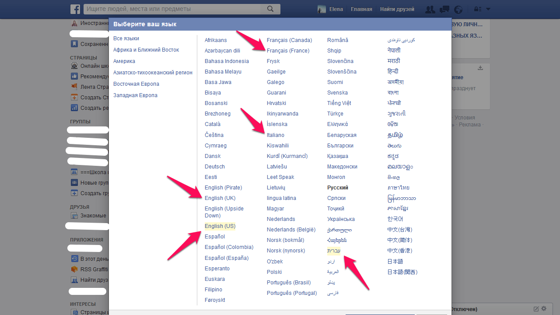
Task: Choose Leet Speak language
Action: (x=280, y=177)
